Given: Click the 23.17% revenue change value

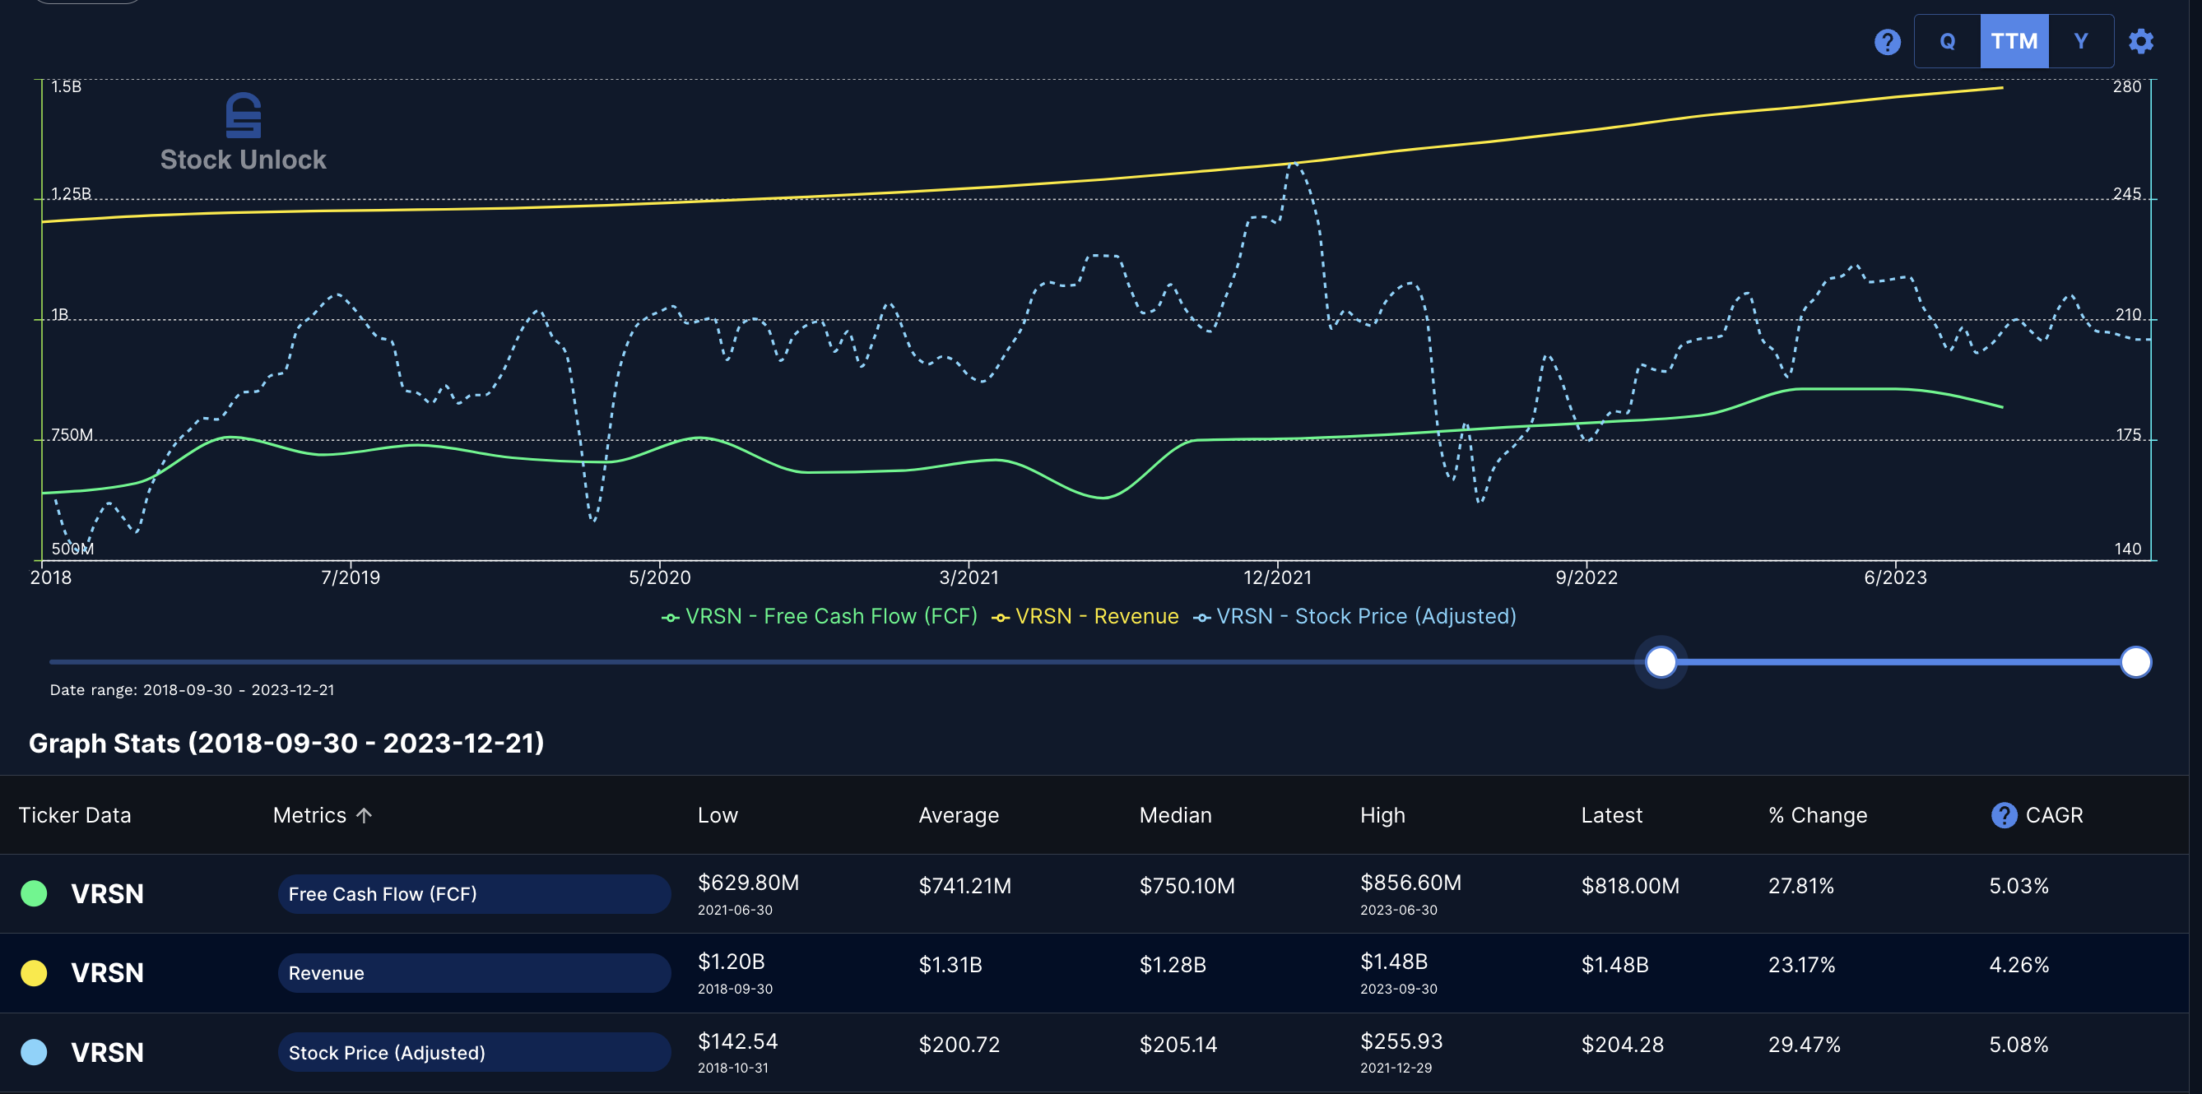Looking at the screenshot, I should tap(1801, 965).
